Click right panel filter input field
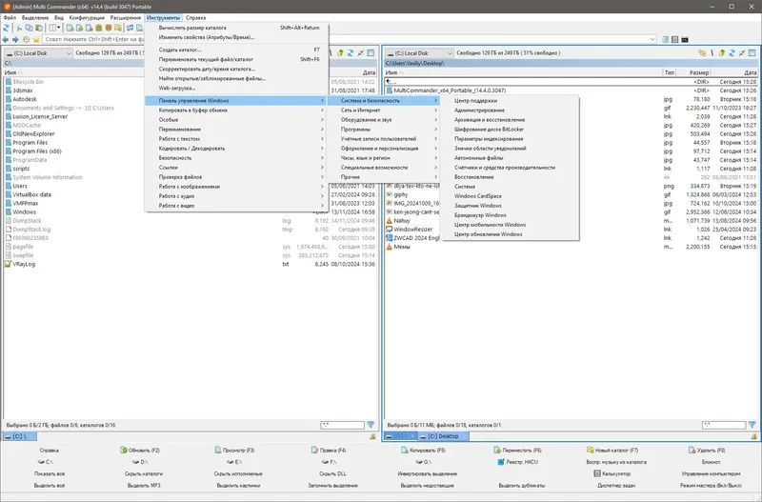Image resolution: width=762 pixels, height=502 pixels. (724, 425)
